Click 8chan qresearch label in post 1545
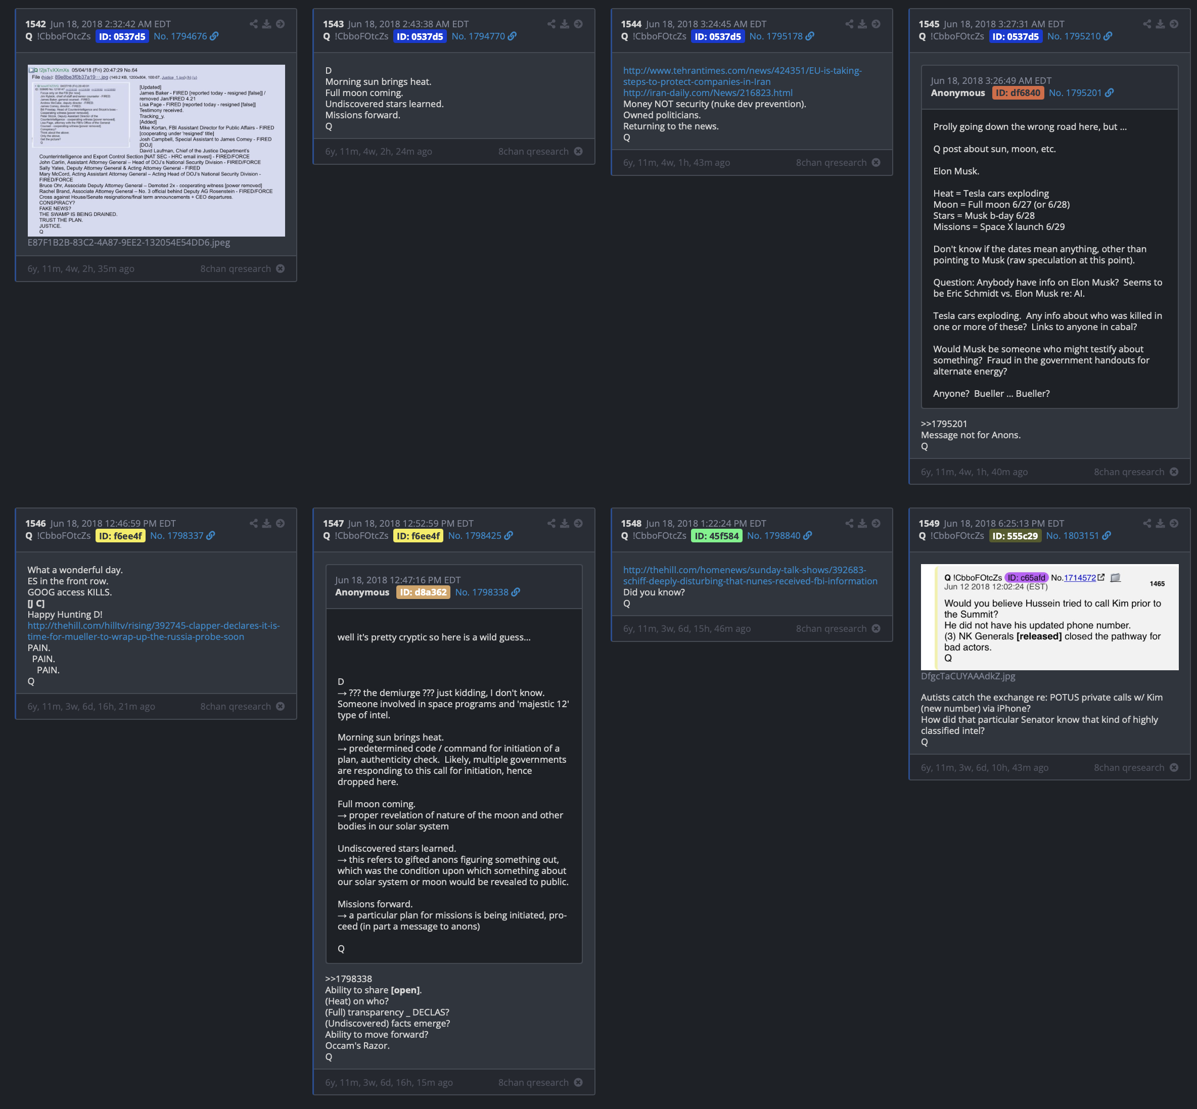The width and height of the screenshot is (1197, 1109). (1129, 472)
